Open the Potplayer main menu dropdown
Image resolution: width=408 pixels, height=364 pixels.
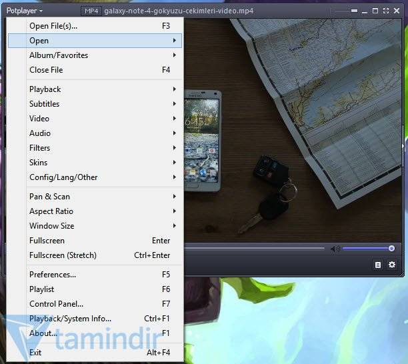24,11
